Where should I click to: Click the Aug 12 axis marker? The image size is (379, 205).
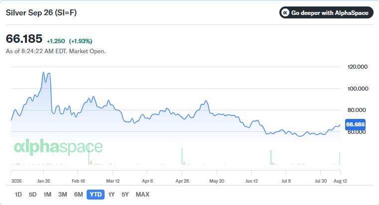point(340,181)
